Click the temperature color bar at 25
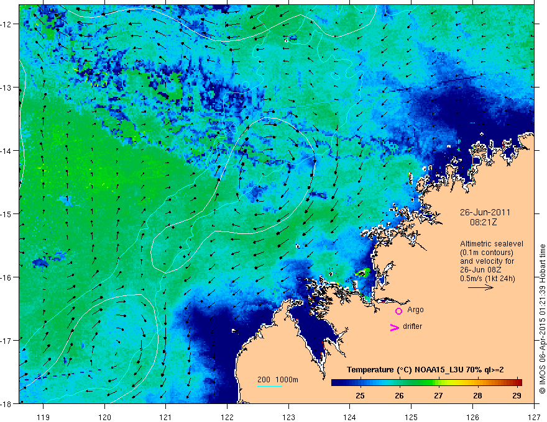This screenshot has height=422, width=547. coord(360,382)
